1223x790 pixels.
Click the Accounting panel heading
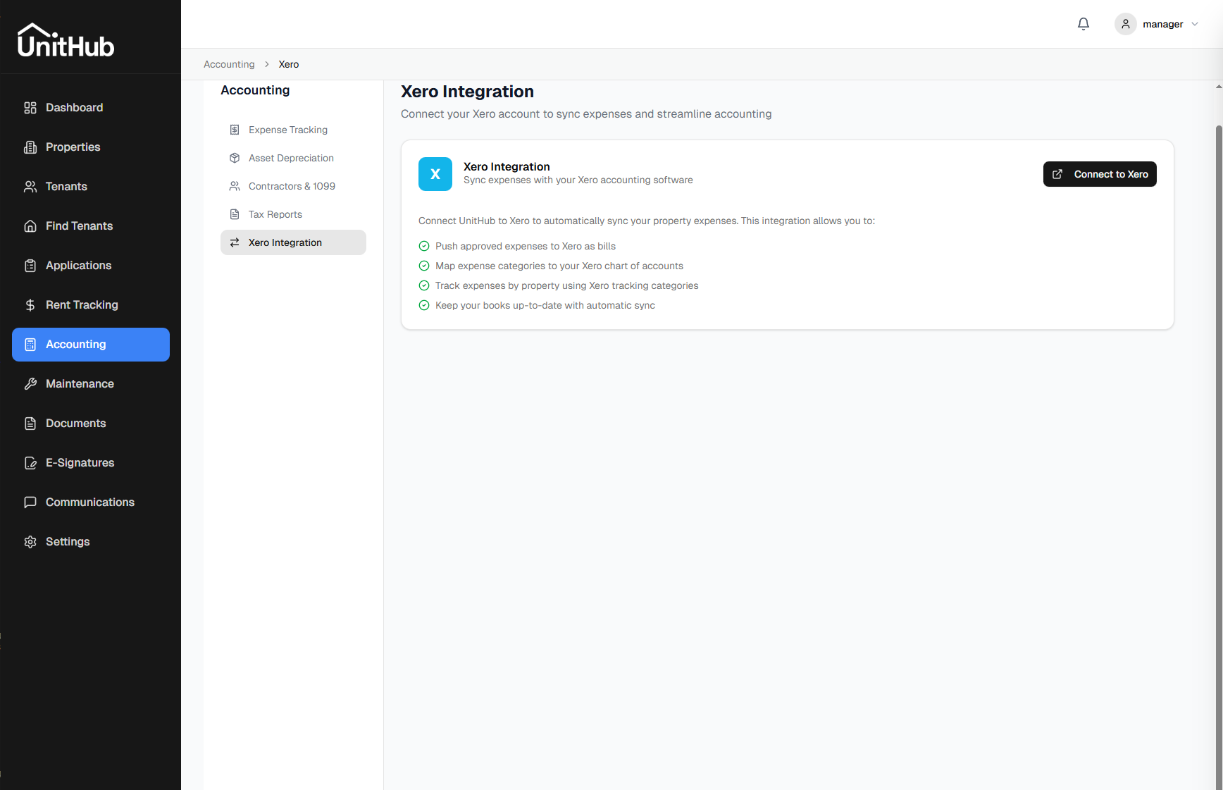[255, 90]
